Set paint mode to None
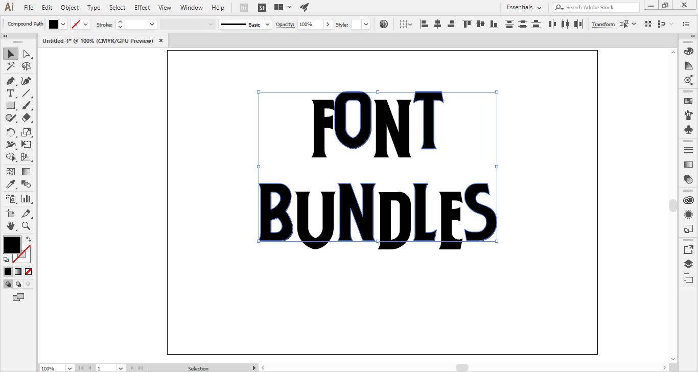 (28, 272)
